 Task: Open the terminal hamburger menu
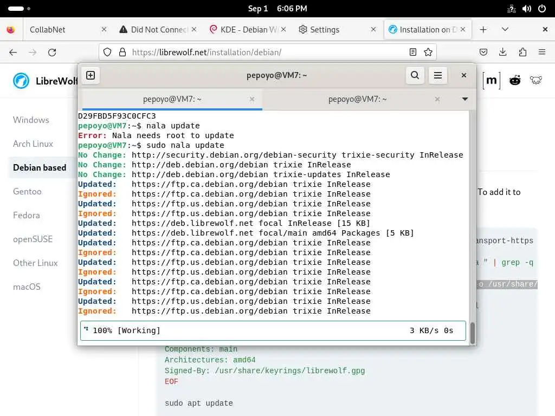point(438,75)
